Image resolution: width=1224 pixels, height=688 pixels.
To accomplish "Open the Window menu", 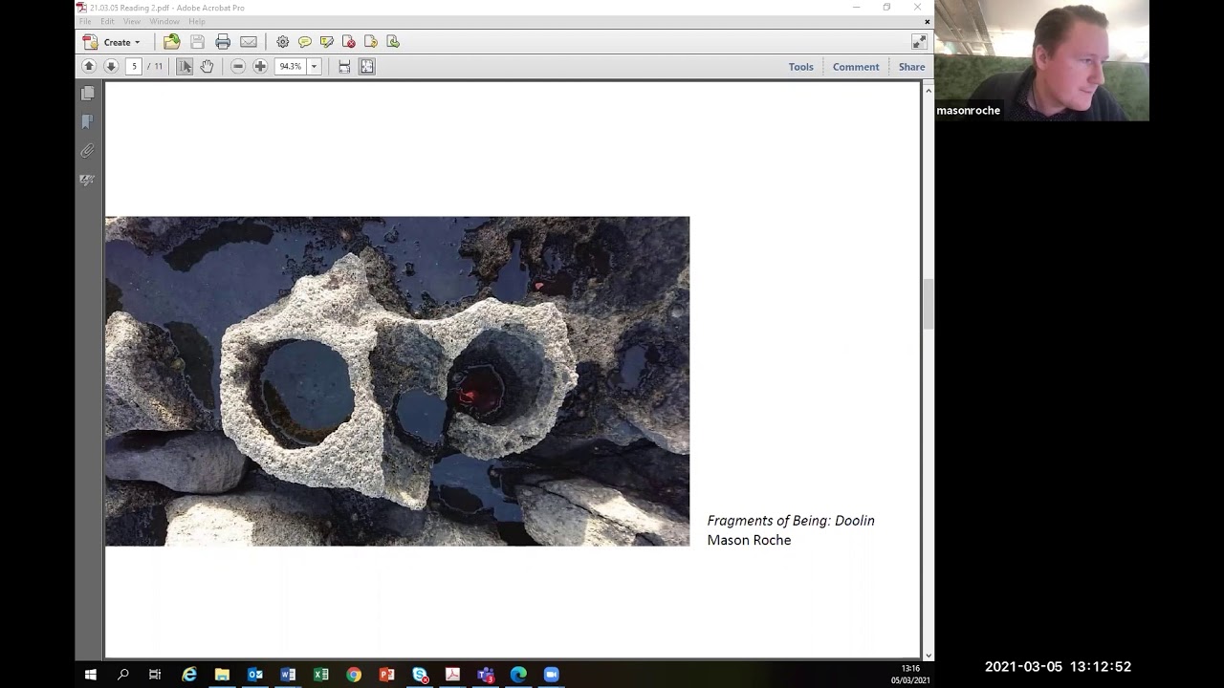I will coord(164,21).
